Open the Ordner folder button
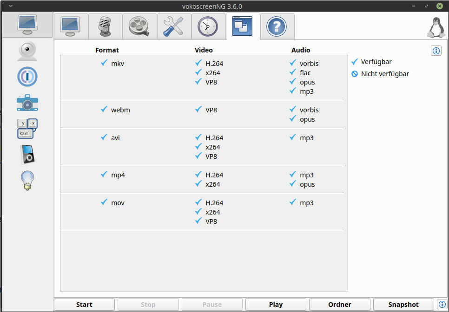The height and width of the screenshot is (312, 449). [x=340, y=305]
